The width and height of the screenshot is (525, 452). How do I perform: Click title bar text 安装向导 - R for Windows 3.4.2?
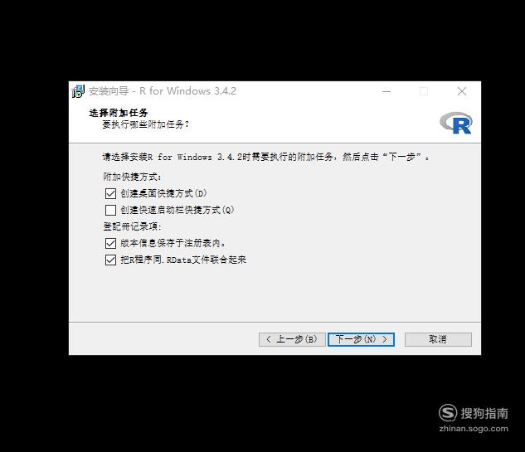(163, 91)
